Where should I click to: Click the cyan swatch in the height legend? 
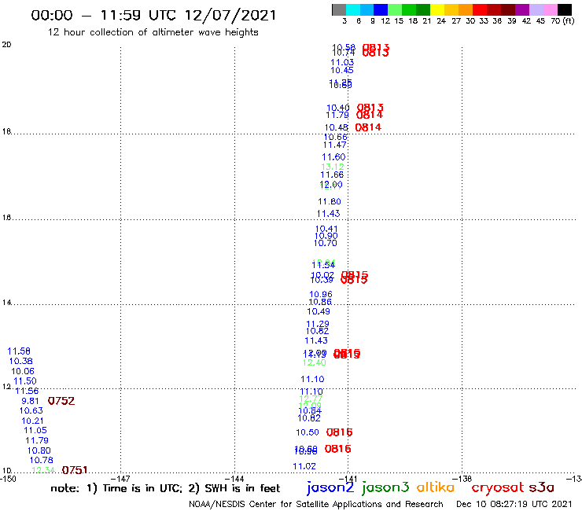coord(353,9)
